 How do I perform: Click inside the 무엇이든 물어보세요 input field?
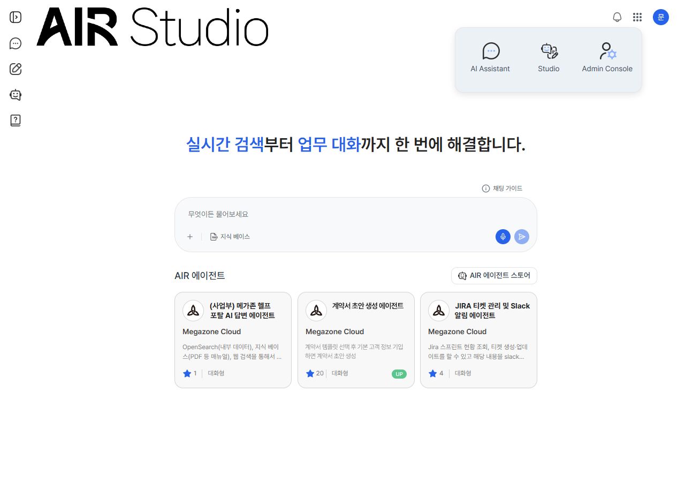(x=355, y=214)
